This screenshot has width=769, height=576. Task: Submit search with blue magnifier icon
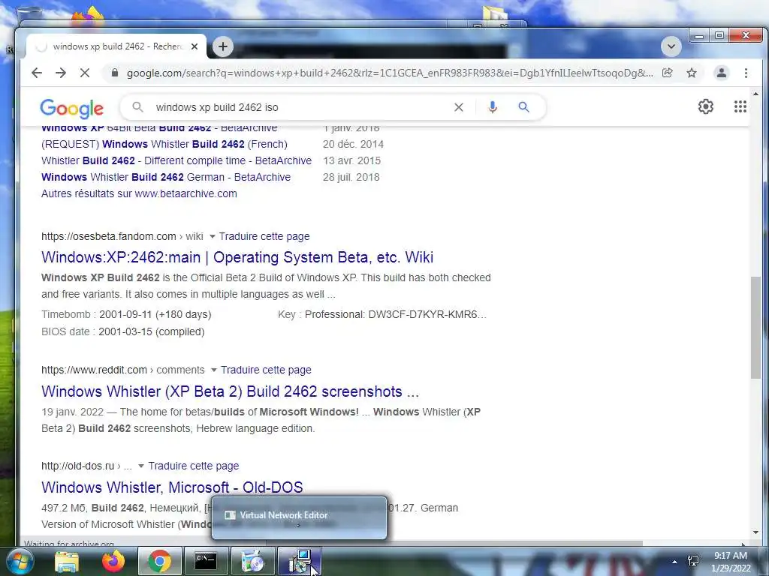click(x=523, y=106)
